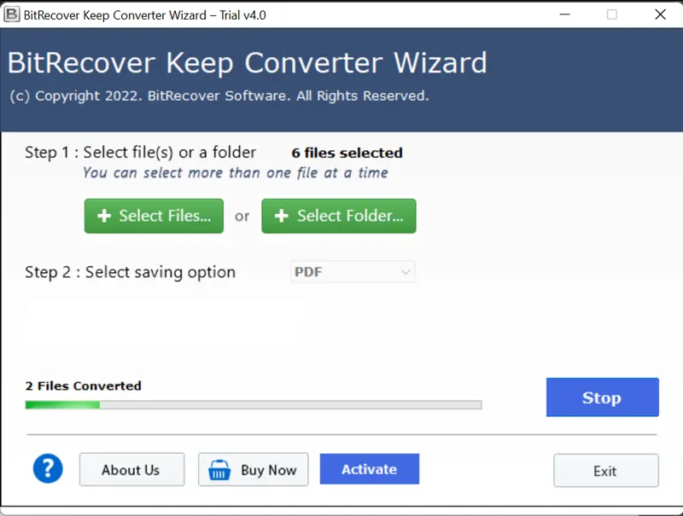Click the "2 Files Converted" status text
Image resolution: width=683 pixels, height=516 pixels.
point(84,386)
